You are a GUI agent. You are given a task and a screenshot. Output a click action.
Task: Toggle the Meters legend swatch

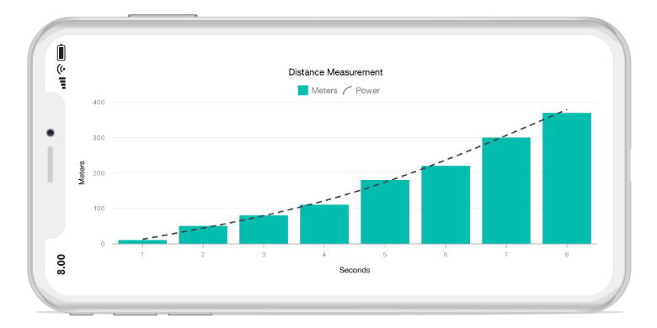click(x=303, y=90)
